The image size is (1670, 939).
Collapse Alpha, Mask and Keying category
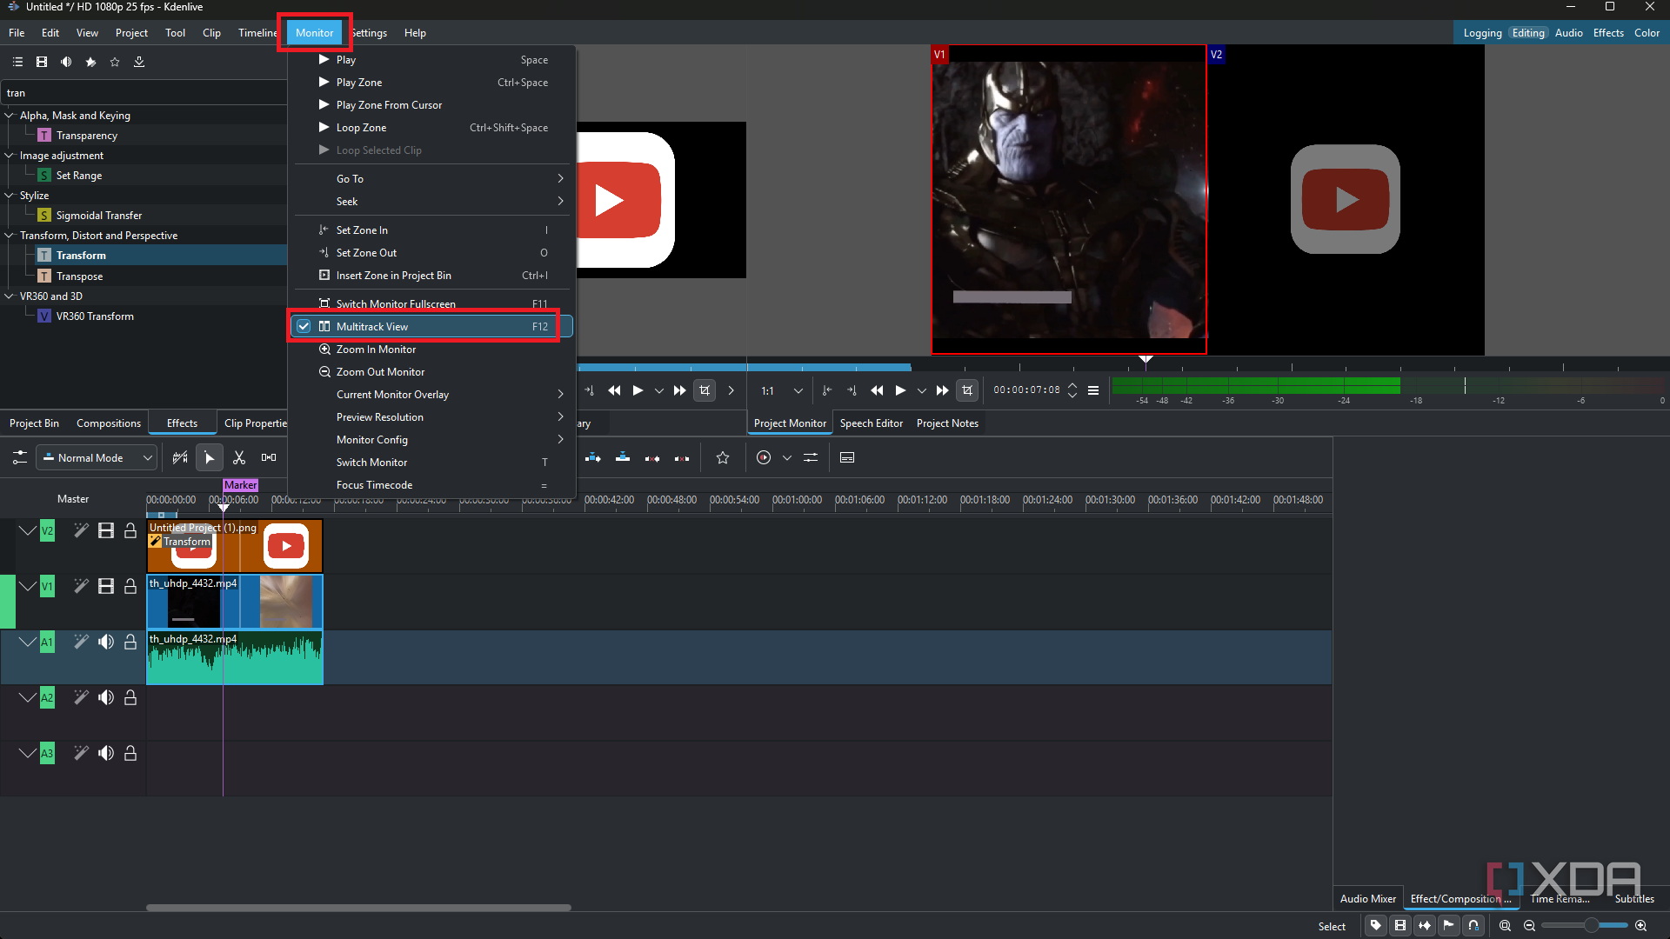10,115
